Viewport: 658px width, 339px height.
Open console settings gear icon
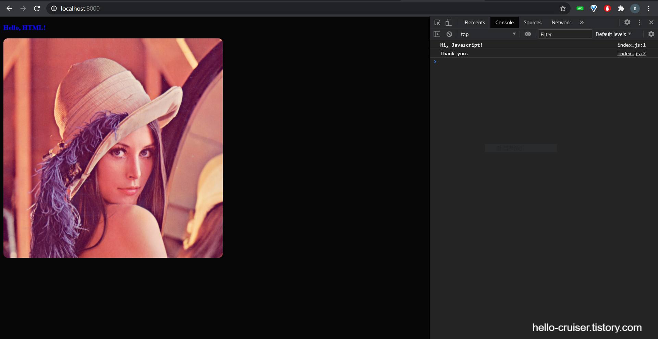651,34
